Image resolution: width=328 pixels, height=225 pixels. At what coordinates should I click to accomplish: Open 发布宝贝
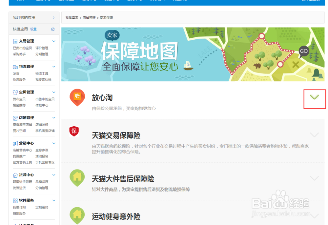point(19,99)
